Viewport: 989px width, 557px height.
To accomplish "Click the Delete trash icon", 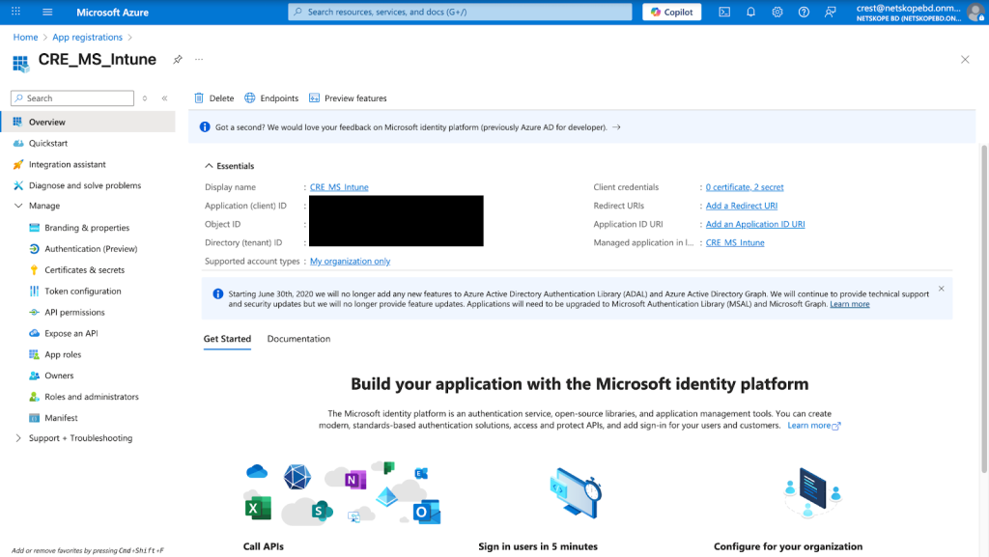I will click(199, 97).
